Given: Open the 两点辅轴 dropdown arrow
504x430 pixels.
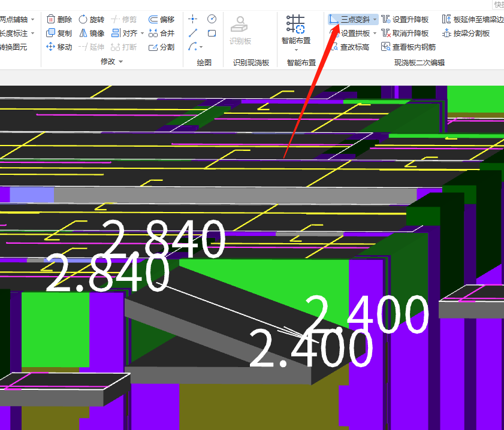Looking at the screenshot, I should coord(33,20).
